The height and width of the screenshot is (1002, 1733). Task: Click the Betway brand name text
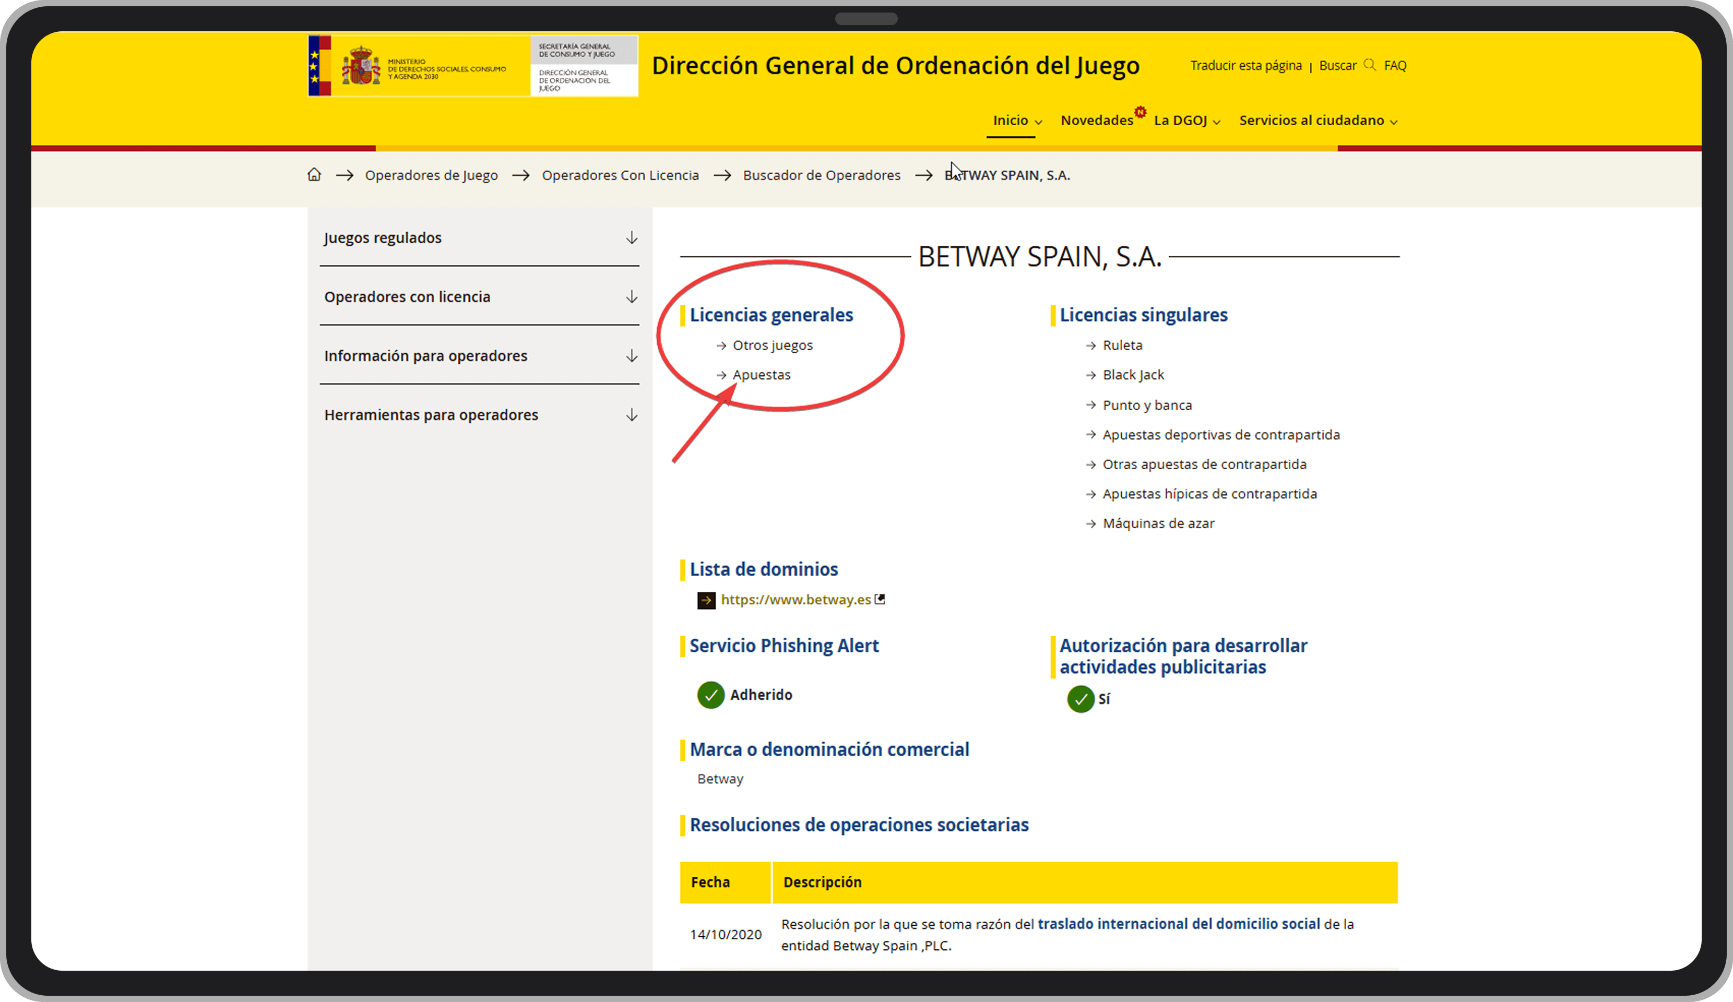(x=720, y=779)
